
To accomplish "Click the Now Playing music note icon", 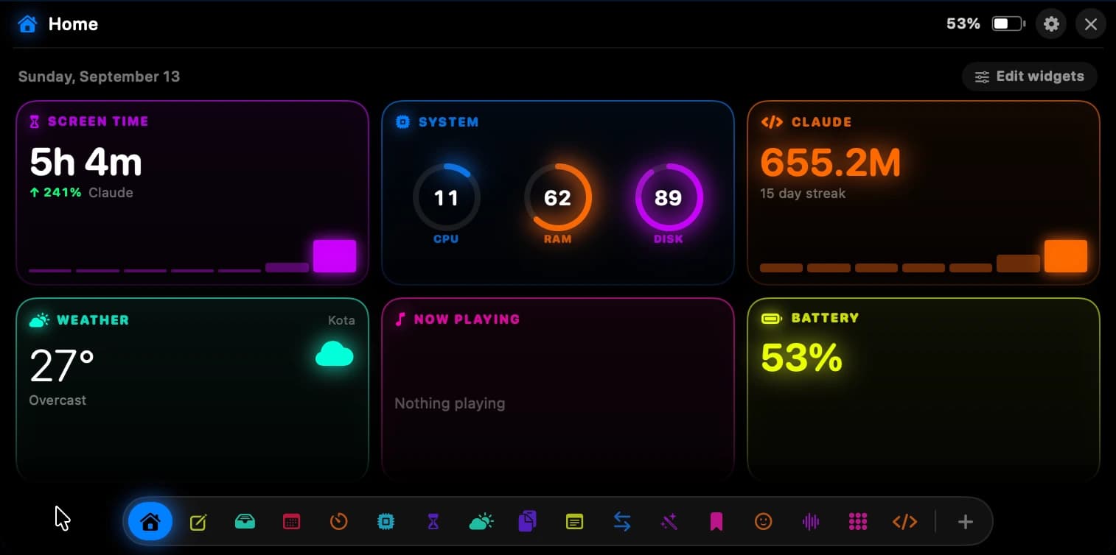I will (x=400, y=319).
